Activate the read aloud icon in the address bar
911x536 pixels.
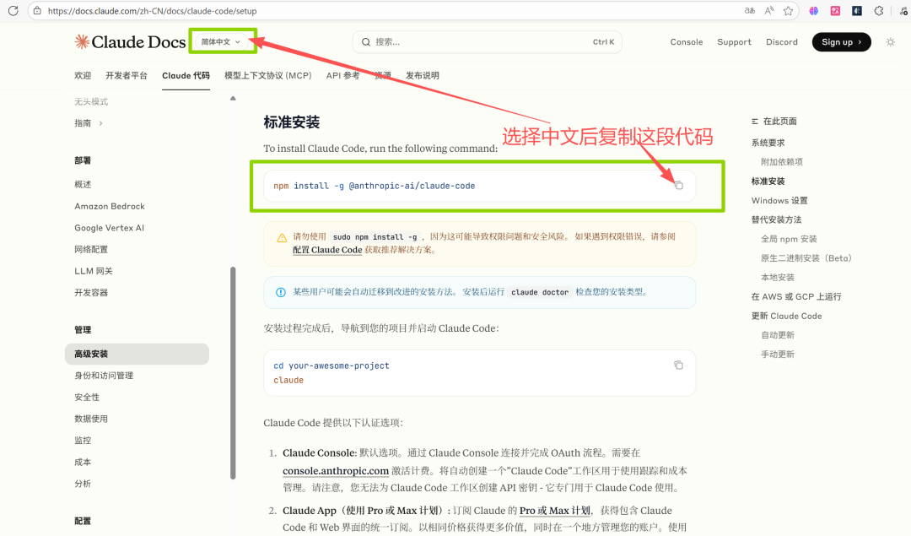tap(769, 10)
